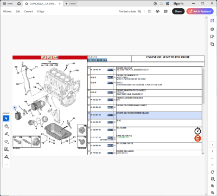Open more tools ellipsis in the quick toolbar
Image resolution: width=217 pixels, height=196 pixels.
7,164
